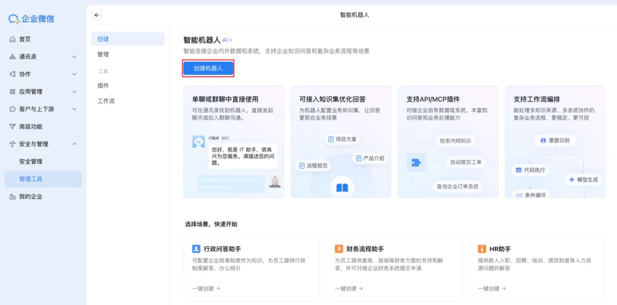Select 管理工具 submenu item

[x=43, y=179]
